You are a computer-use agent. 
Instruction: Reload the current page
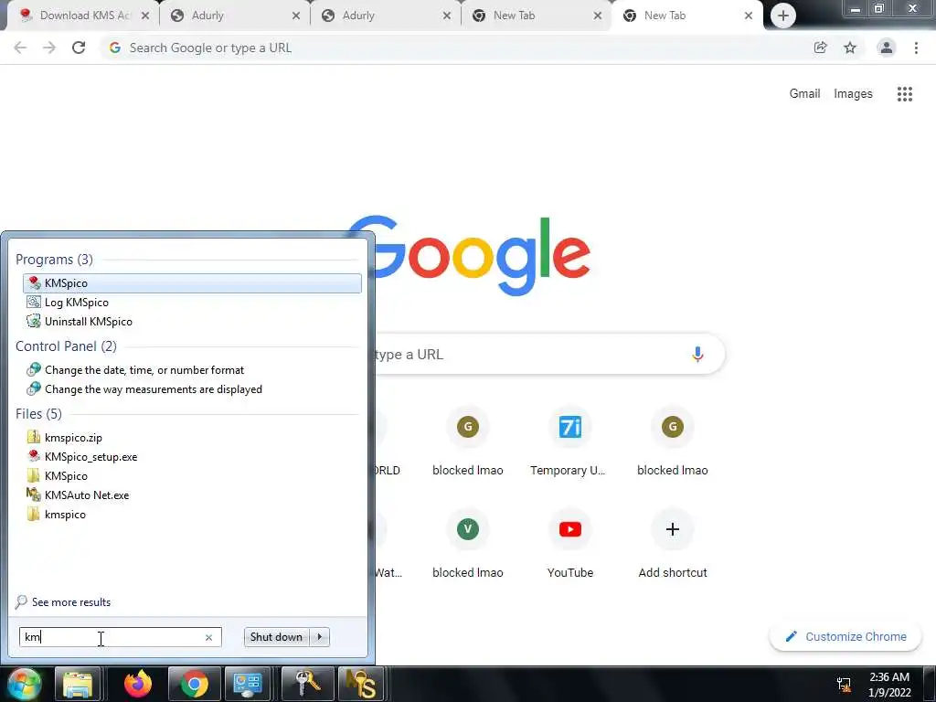point(79,48)
